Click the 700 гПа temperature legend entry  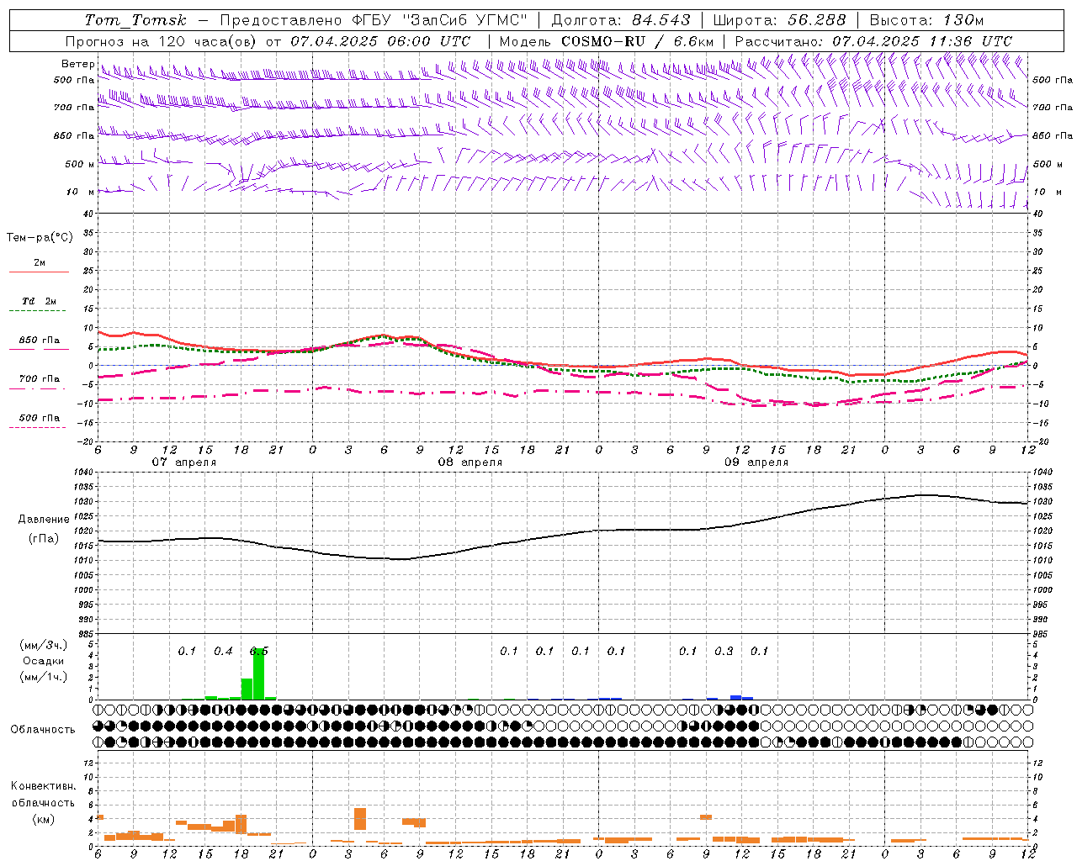tap(40, 378)
